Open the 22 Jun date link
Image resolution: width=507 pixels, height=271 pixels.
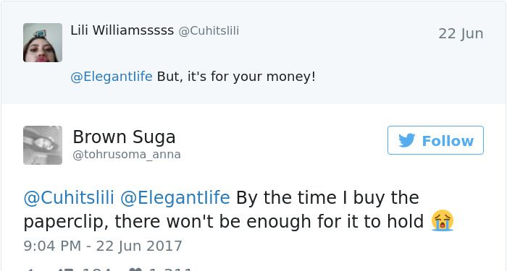[x=461, y=34]
